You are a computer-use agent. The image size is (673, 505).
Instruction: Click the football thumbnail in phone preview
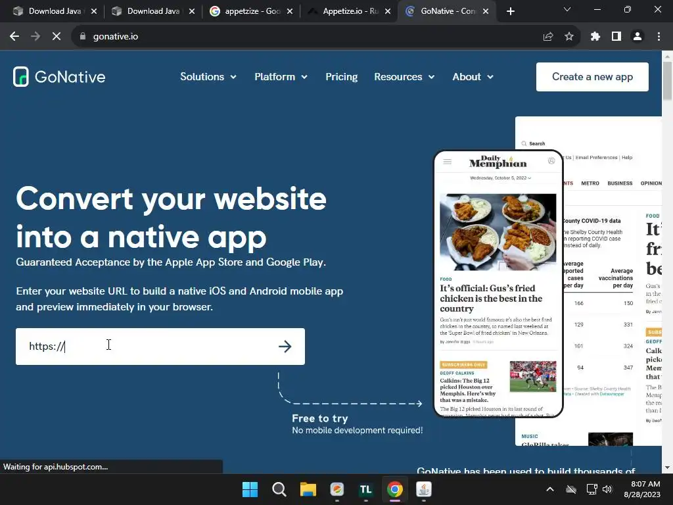tap(532, 377)
